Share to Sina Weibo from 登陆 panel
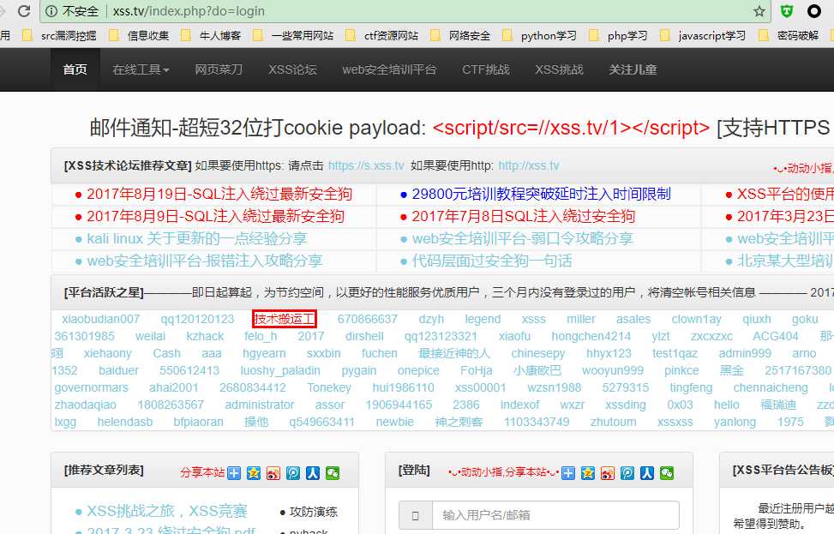This screenshot has width=834, height=534. [x=608, y=473]
